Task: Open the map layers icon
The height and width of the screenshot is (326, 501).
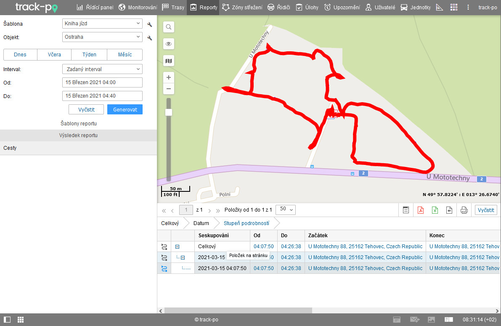Action: tap(169, 61)
